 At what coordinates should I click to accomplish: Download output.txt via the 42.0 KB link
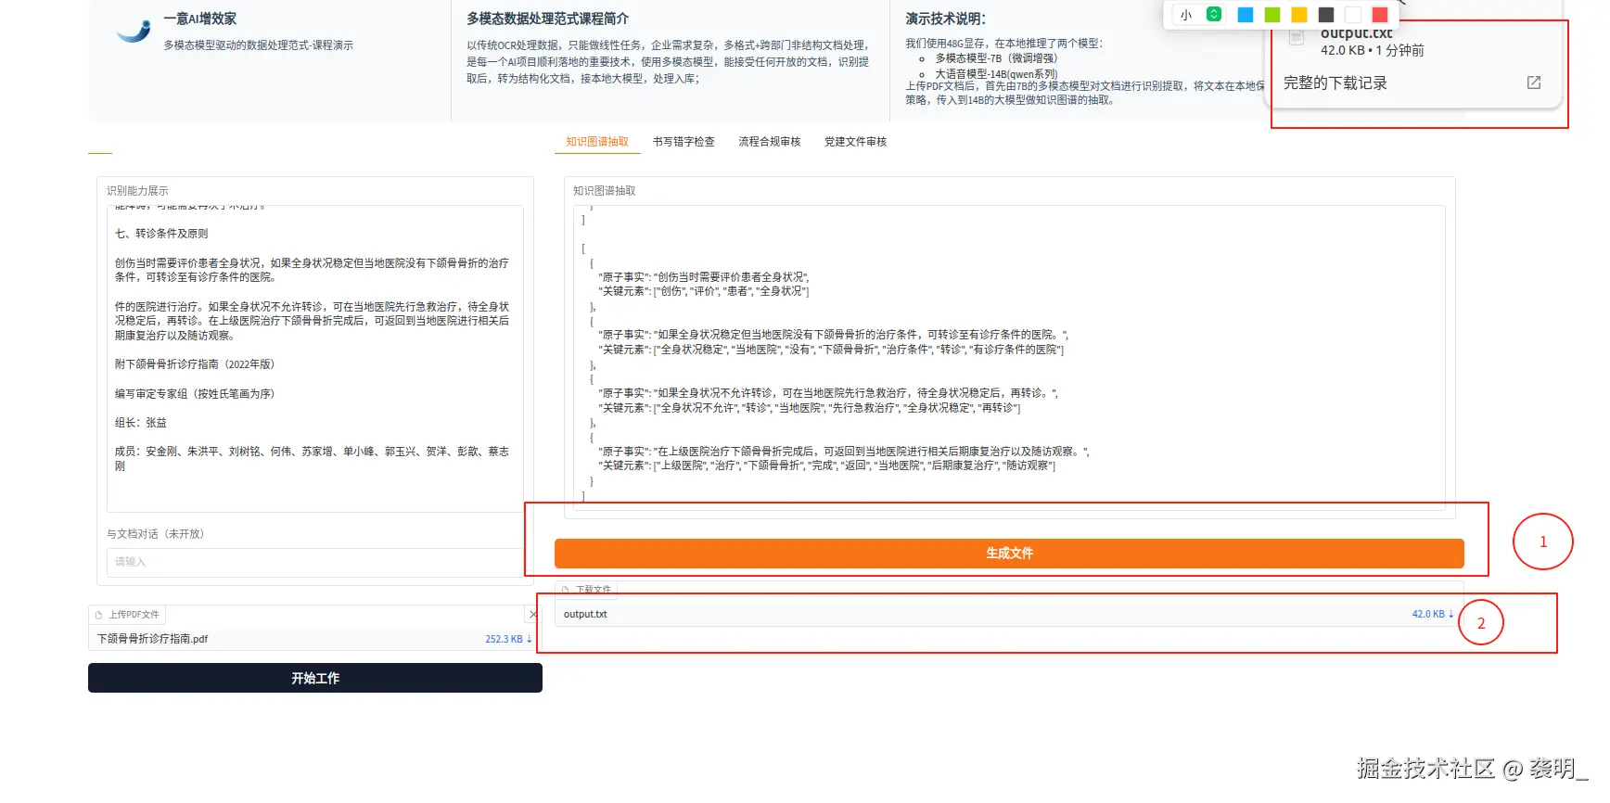click(1433, 614)
